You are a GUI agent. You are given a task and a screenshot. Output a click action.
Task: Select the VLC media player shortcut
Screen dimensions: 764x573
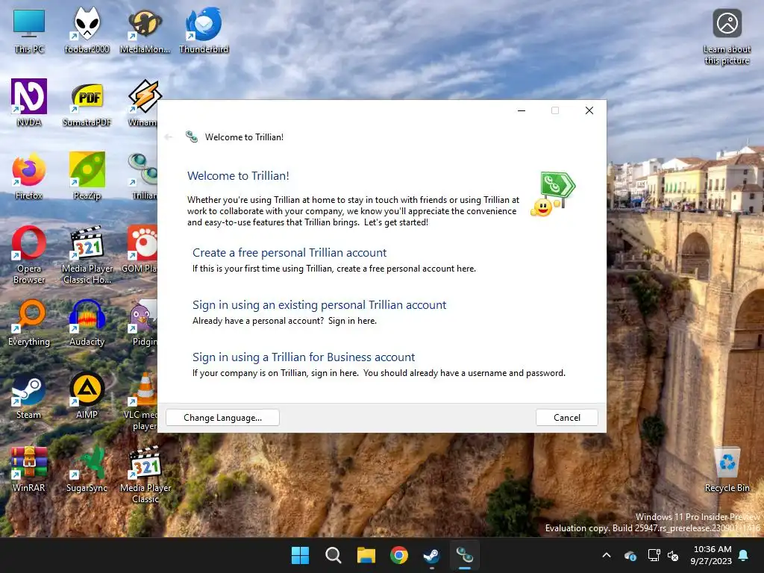(141, 401)
